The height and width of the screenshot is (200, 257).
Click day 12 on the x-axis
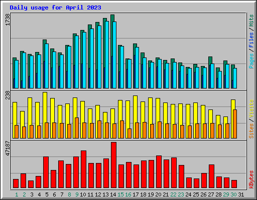pyautogui.click(x=98, y=194)
